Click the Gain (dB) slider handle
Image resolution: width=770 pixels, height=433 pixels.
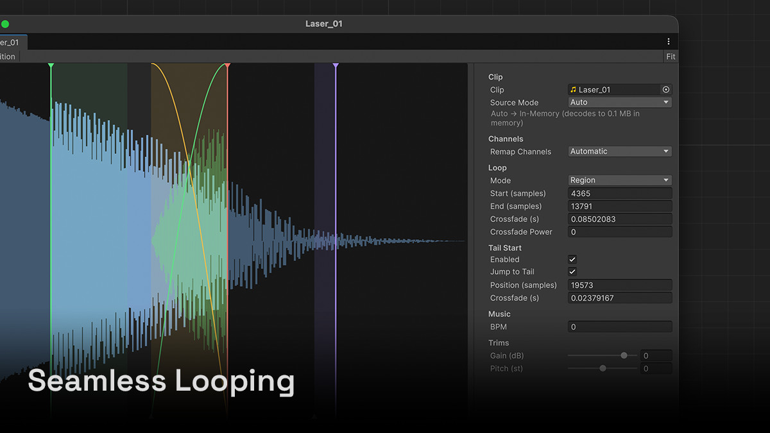point(624,355)
